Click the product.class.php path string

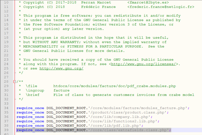(x=127, y=112)
